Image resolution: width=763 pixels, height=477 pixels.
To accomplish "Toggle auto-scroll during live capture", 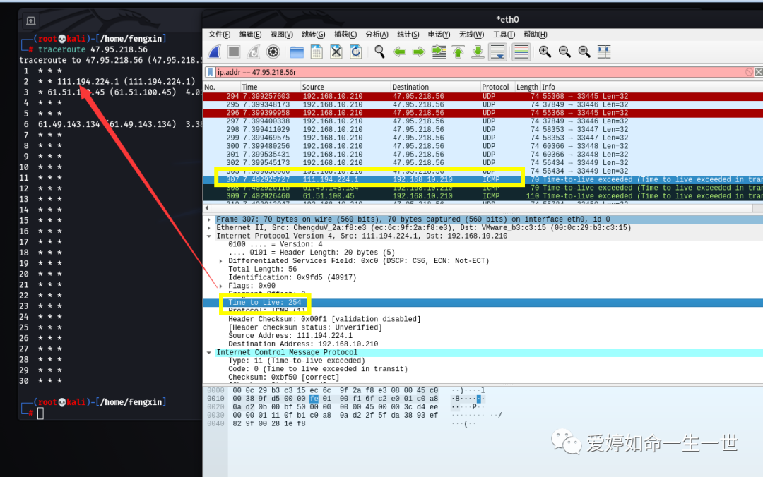I will pyautogui.click(x=497, y=52).
